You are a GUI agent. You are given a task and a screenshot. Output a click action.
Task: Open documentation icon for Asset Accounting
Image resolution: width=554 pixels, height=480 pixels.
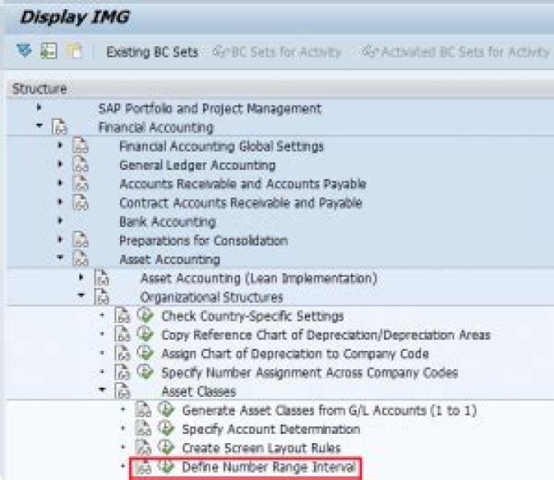(x=80, y=259)
